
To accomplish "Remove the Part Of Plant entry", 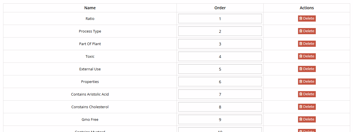I will pos(307,44).
